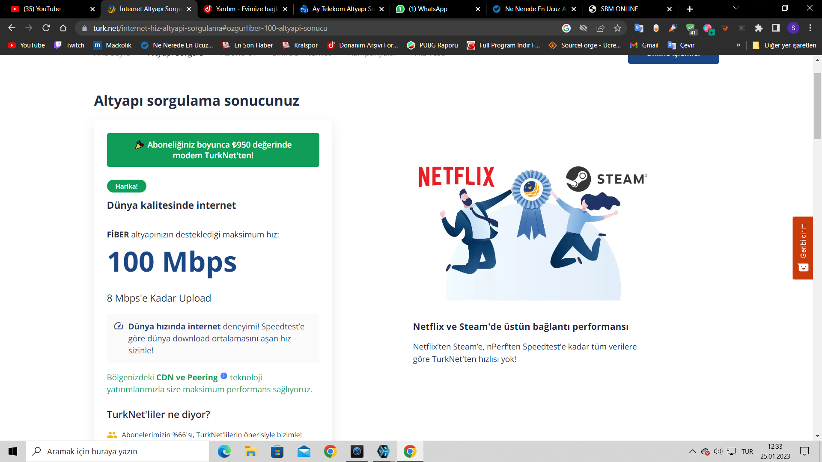Toggle the eye-slash privacy icon in address bar
This screenshot has height=462, width=822.
point(583,28)
